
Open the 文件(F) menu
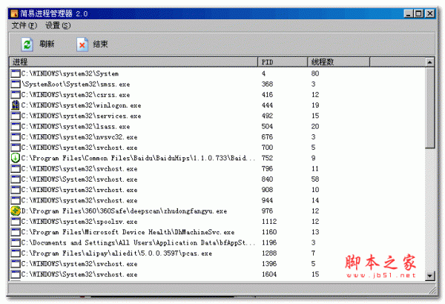24,25
